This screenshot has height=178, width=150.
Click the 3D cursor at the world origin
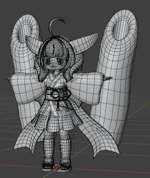[57, 168]
